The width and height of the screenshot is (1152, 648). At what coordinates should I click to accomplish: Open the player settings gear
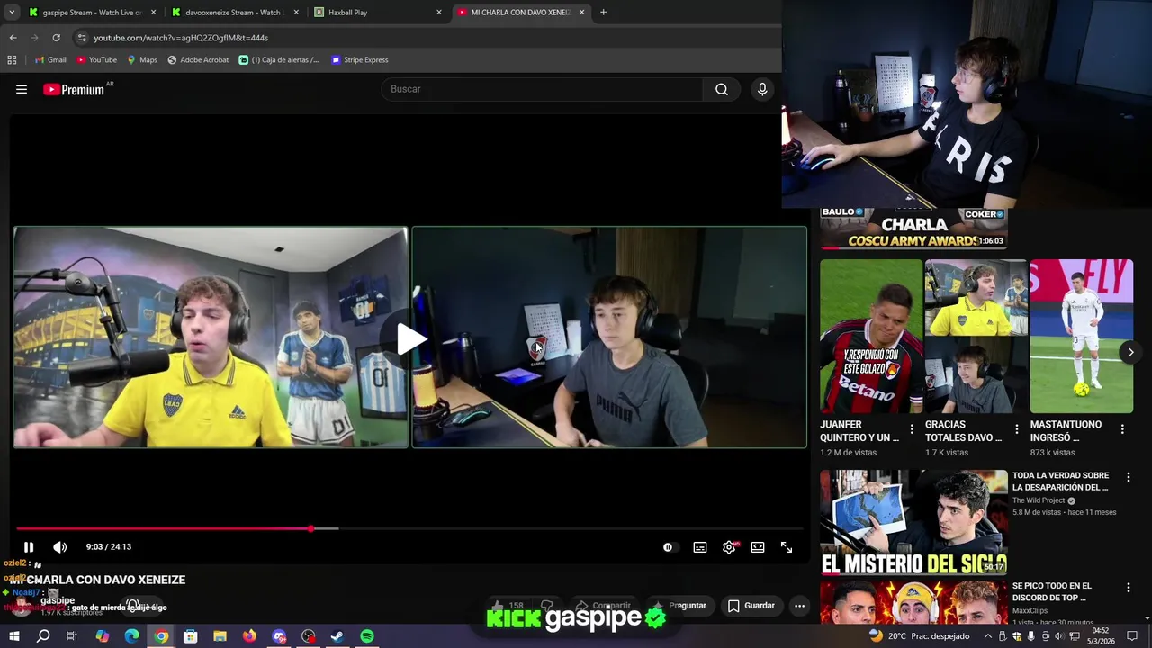(x=729, y=547)
